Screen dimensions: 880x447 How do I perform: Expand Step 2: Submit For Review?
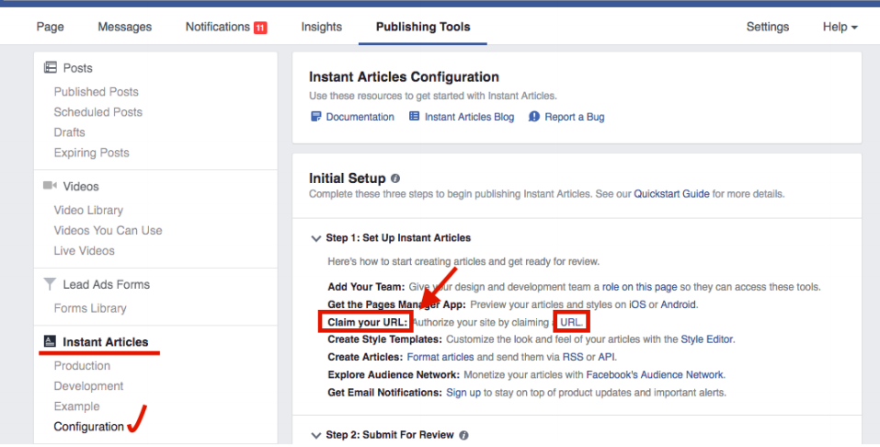point(316,435)
